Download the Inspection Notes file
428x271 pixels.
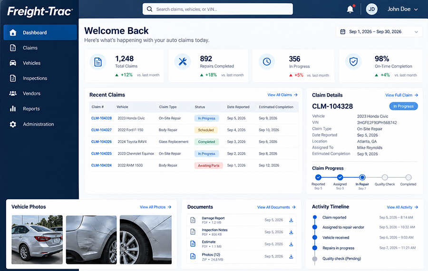[291, 232]
